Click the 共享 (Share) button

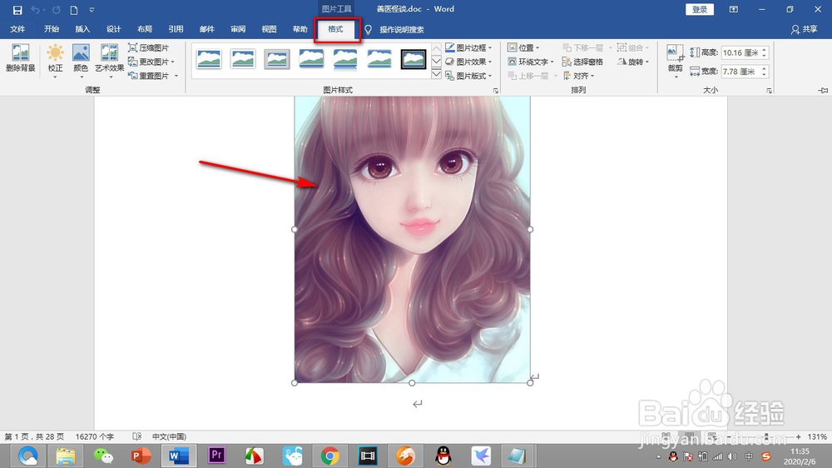804,29
